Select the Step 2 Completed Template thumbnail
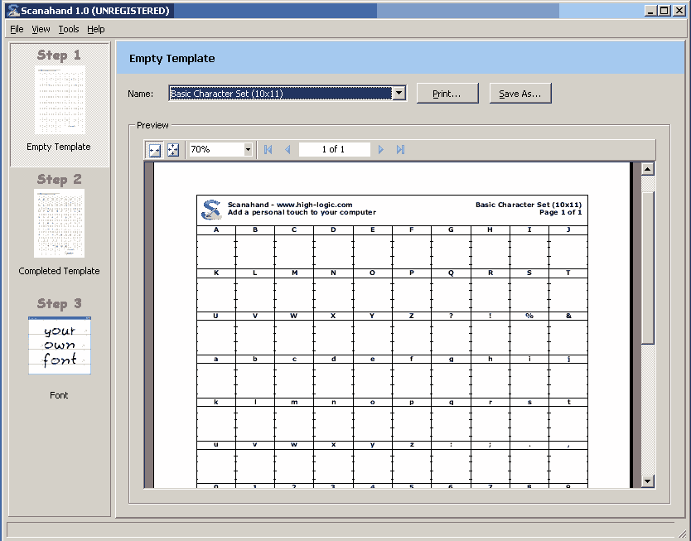This screenshot has height=541, width=691. [x=59, y=224]
